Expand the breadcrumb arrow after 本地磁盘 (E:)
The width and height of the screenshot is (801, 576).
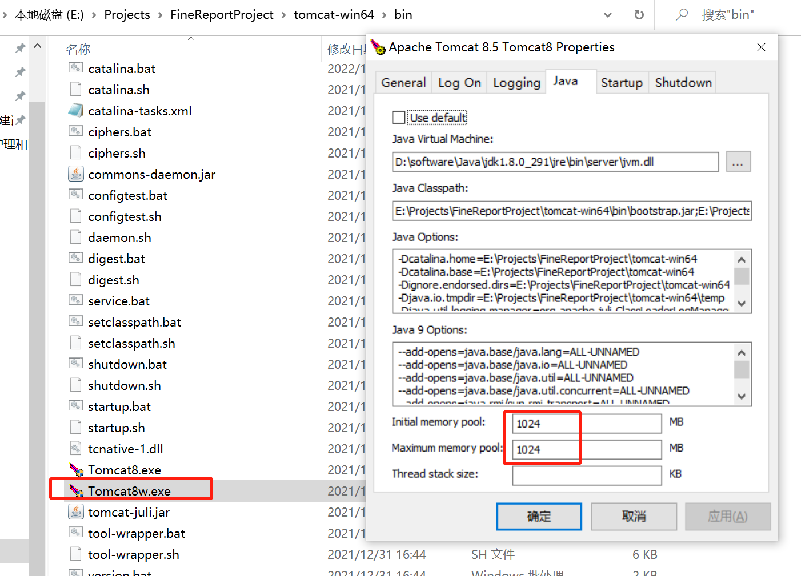pyautogui.click(x=94, y=15)
